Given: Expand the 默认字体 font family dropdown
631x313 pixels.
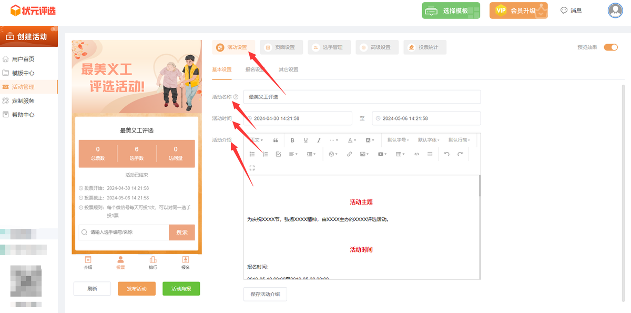Looking at the screenshot, I should (429, 140).
